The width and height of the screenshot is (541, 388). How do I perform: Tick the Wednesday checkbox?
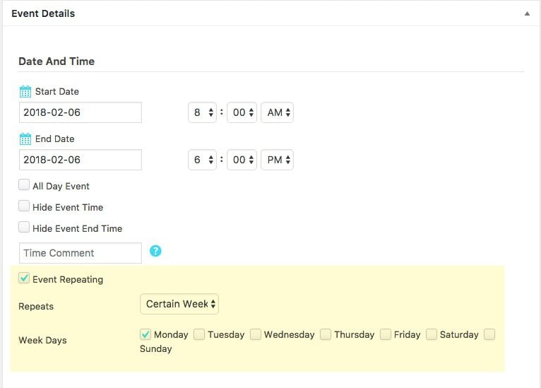click(x=256, y=334)
